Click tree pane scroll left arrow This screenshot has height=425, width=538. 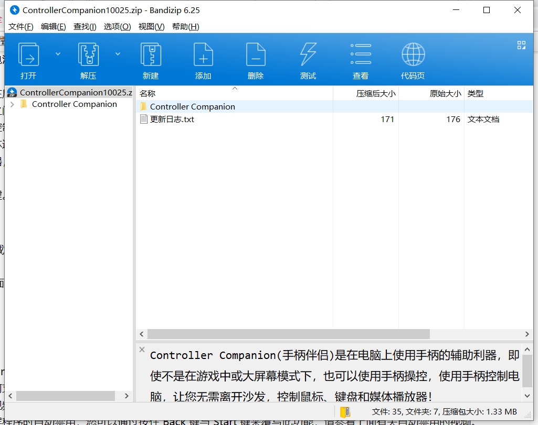[x=10, y=396]
